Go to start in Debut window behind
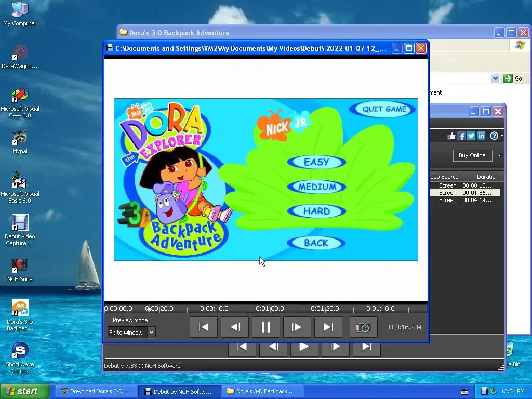Image resolution: width=532 pixels, height=399 pixels. (x=242, y=348)
